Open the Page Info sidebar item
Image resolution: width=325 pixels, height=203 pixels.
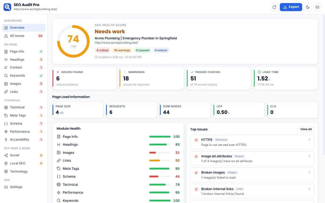(x=24, y=52)
